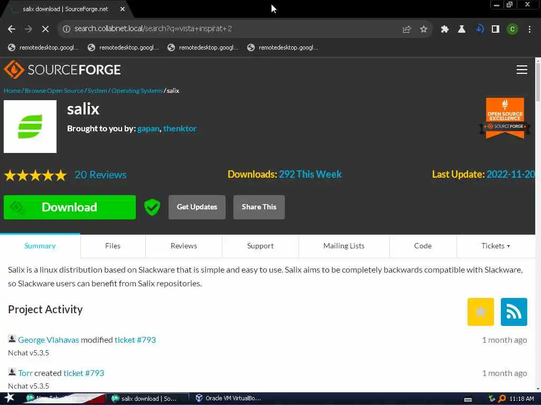The width and height of the screenshot is (541, 405).
Task: Toggle the browser side panel icon
Action: (496, 30)
